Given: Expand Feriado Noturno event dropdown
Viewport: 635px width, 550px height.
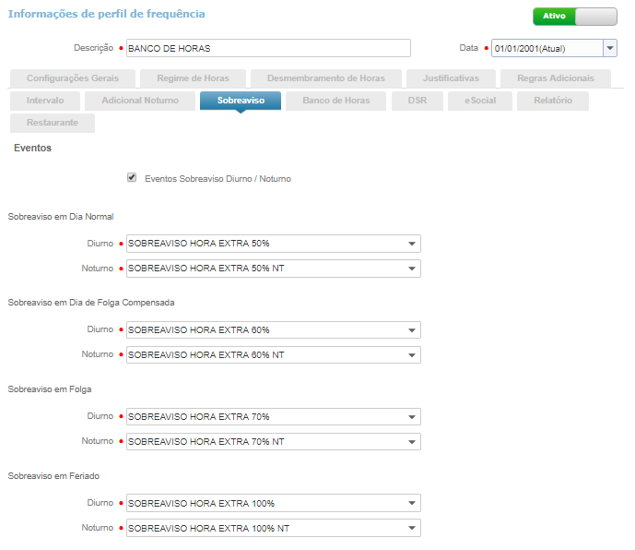Looking at the screenshot, I should (410, 529).
